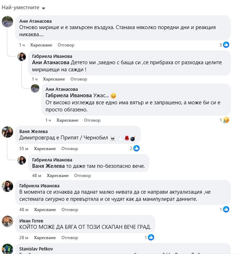Click the like reaction icon showing 5
The height and width of the screenshot is (254, 241).
click(226, 45)
